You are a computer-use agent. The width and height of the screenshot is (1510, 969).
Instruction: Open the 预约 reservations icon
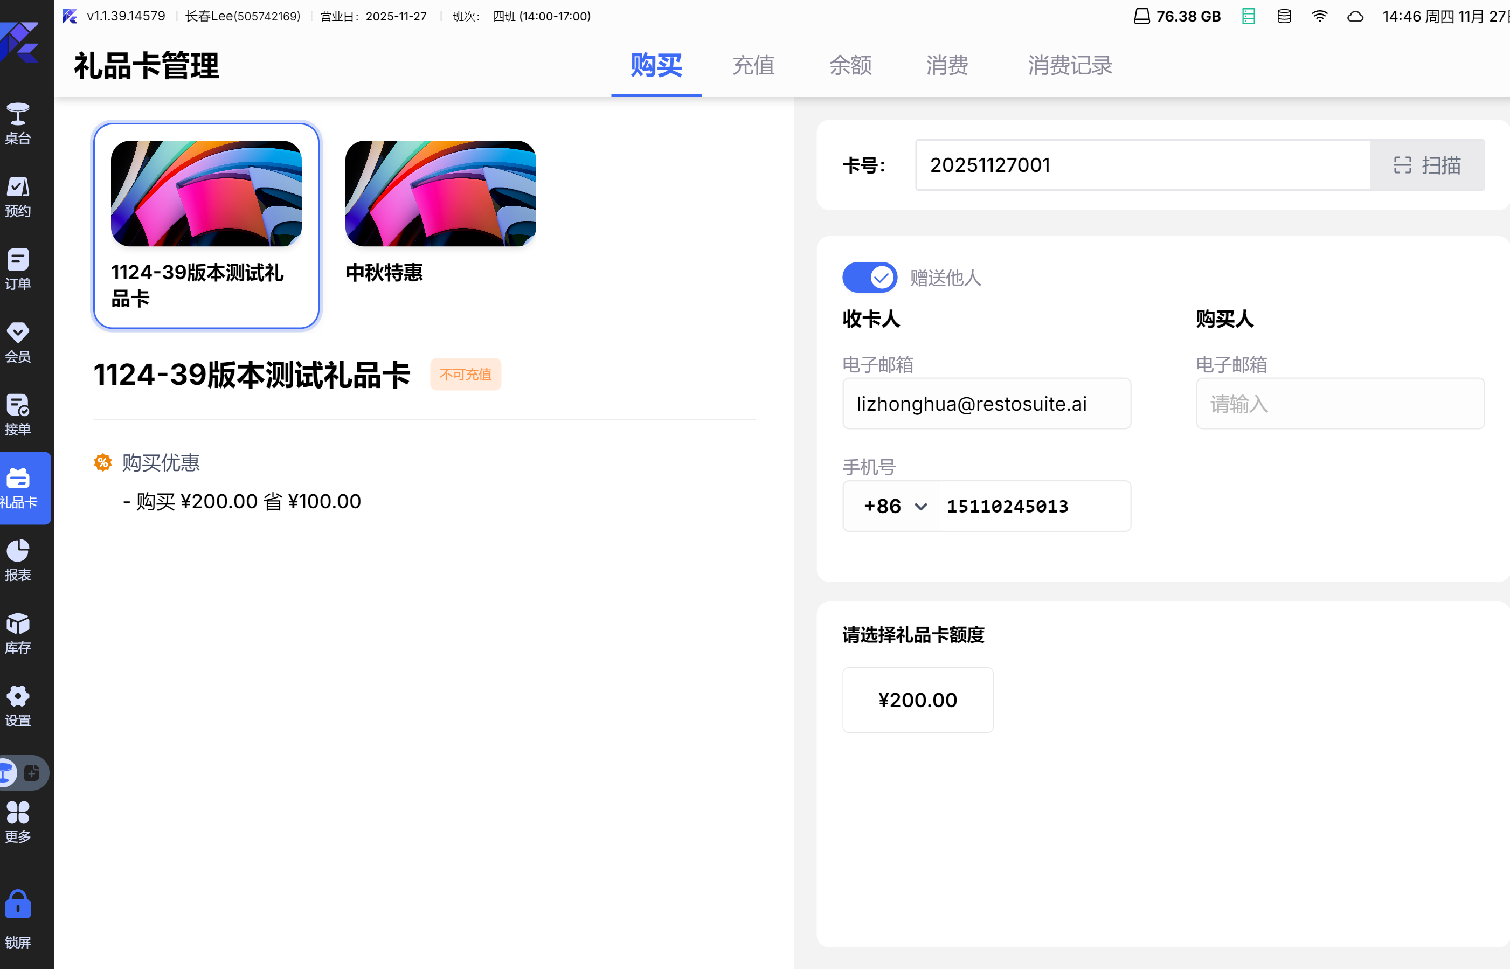18,196
